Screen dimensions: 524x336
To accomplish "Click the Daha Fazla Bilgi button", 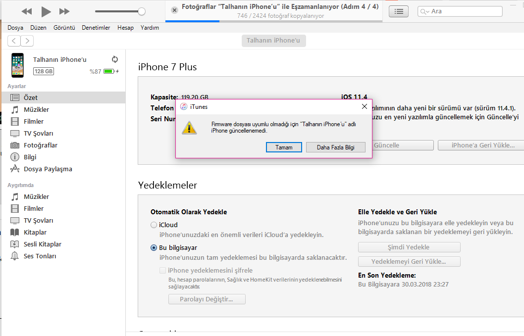I will click(x=335, y=147).
